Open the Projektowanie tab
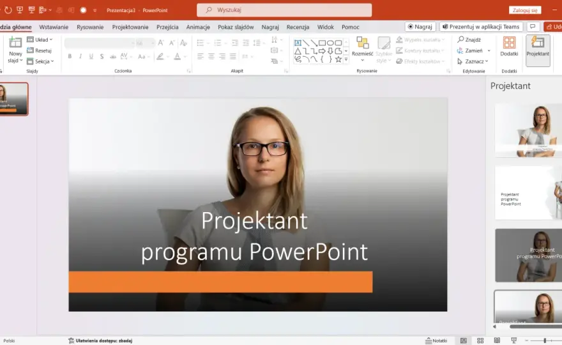Image resolution: width=562 pixels, height=345 pixels. [130, 27]
